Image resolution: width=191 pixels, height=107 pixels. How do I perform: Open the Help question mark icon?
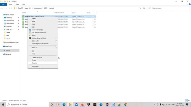(190, 4)
